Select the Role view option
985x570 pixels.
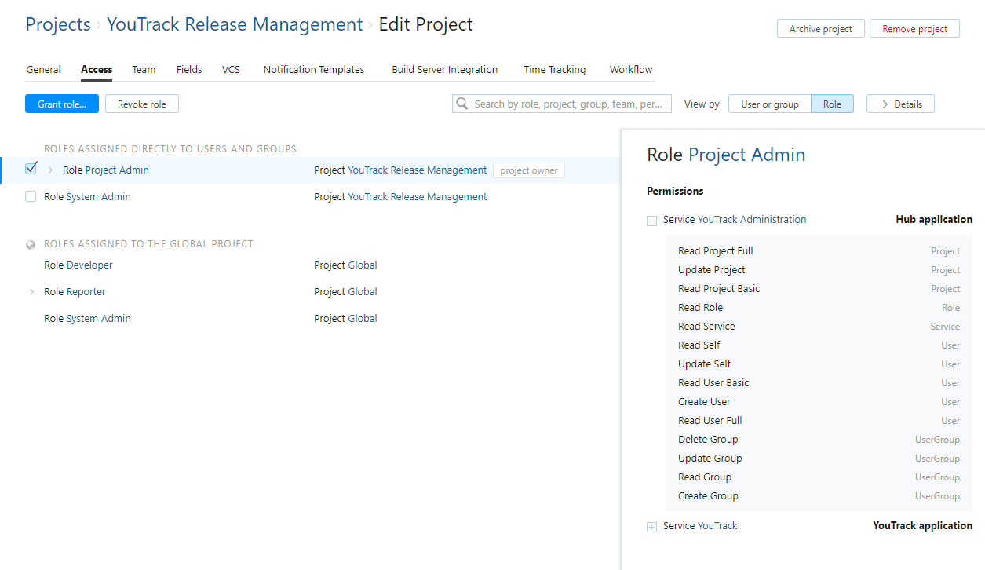click(832, 104)
